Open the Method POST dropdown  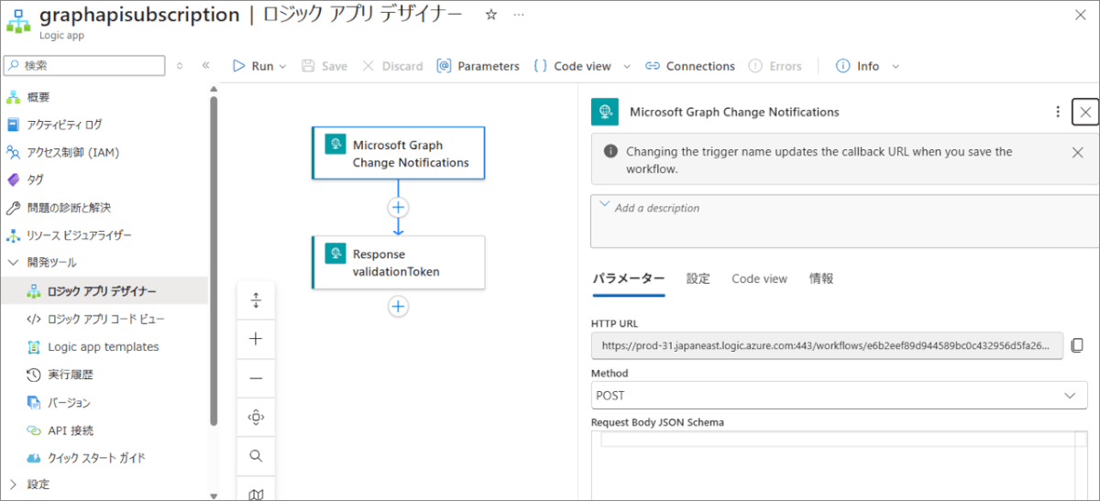[x=839, y=396]
